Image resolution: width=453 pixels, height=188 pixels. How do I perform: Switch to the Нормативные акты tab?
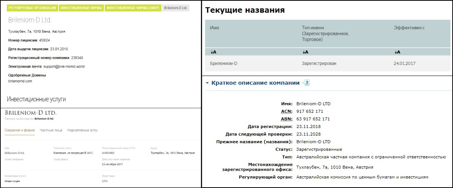click(x=82, y=130)
